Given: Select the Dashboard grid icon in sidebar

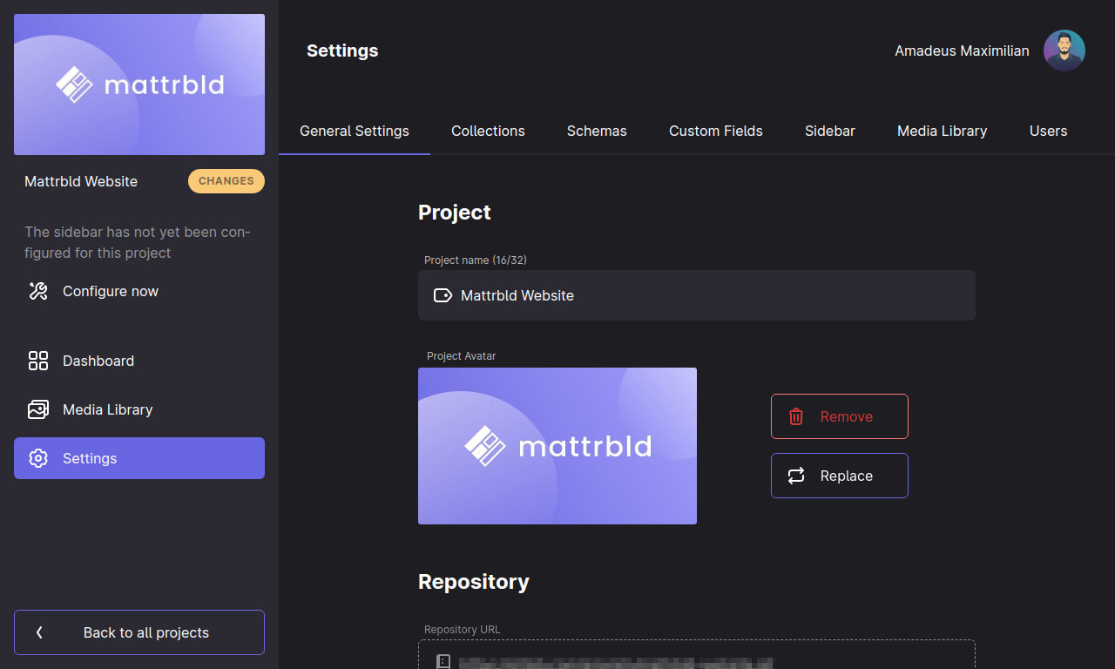Looking at the screenshot, I should 38,361.
